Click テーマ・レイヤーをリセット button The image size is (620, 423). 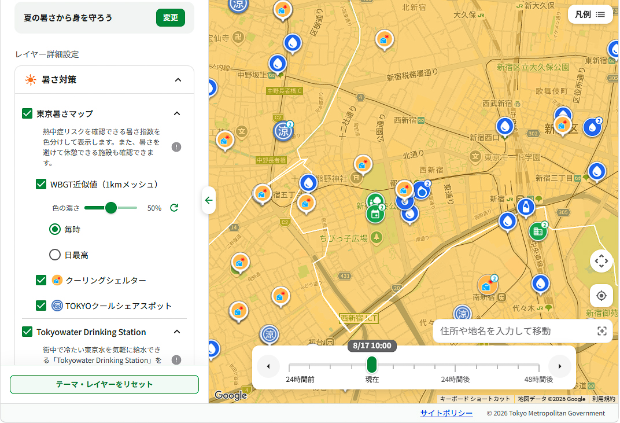click(x=104, y=385)
